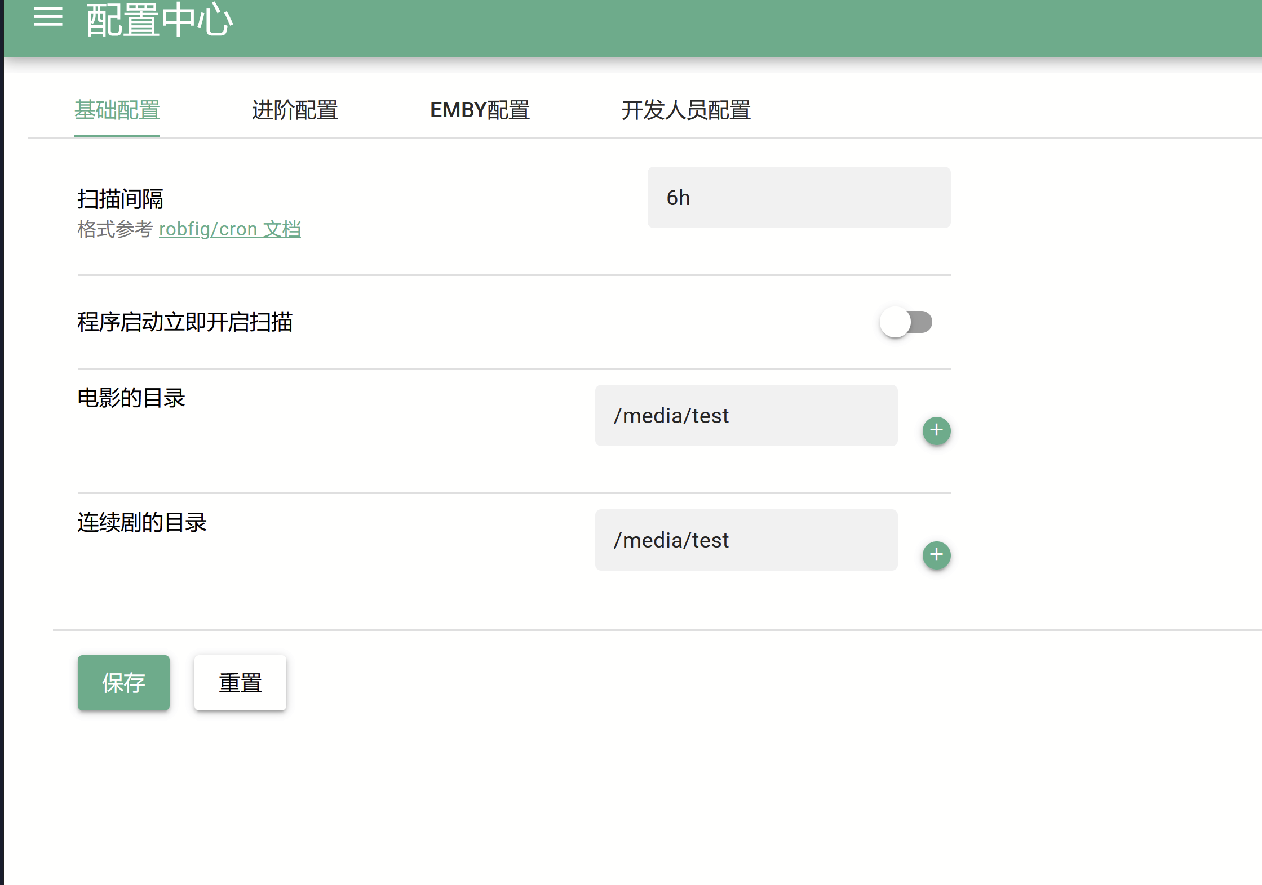Add another TV series directory with plus icon
The height and width of the screenshot is (885, 1262).
[936, 555]
